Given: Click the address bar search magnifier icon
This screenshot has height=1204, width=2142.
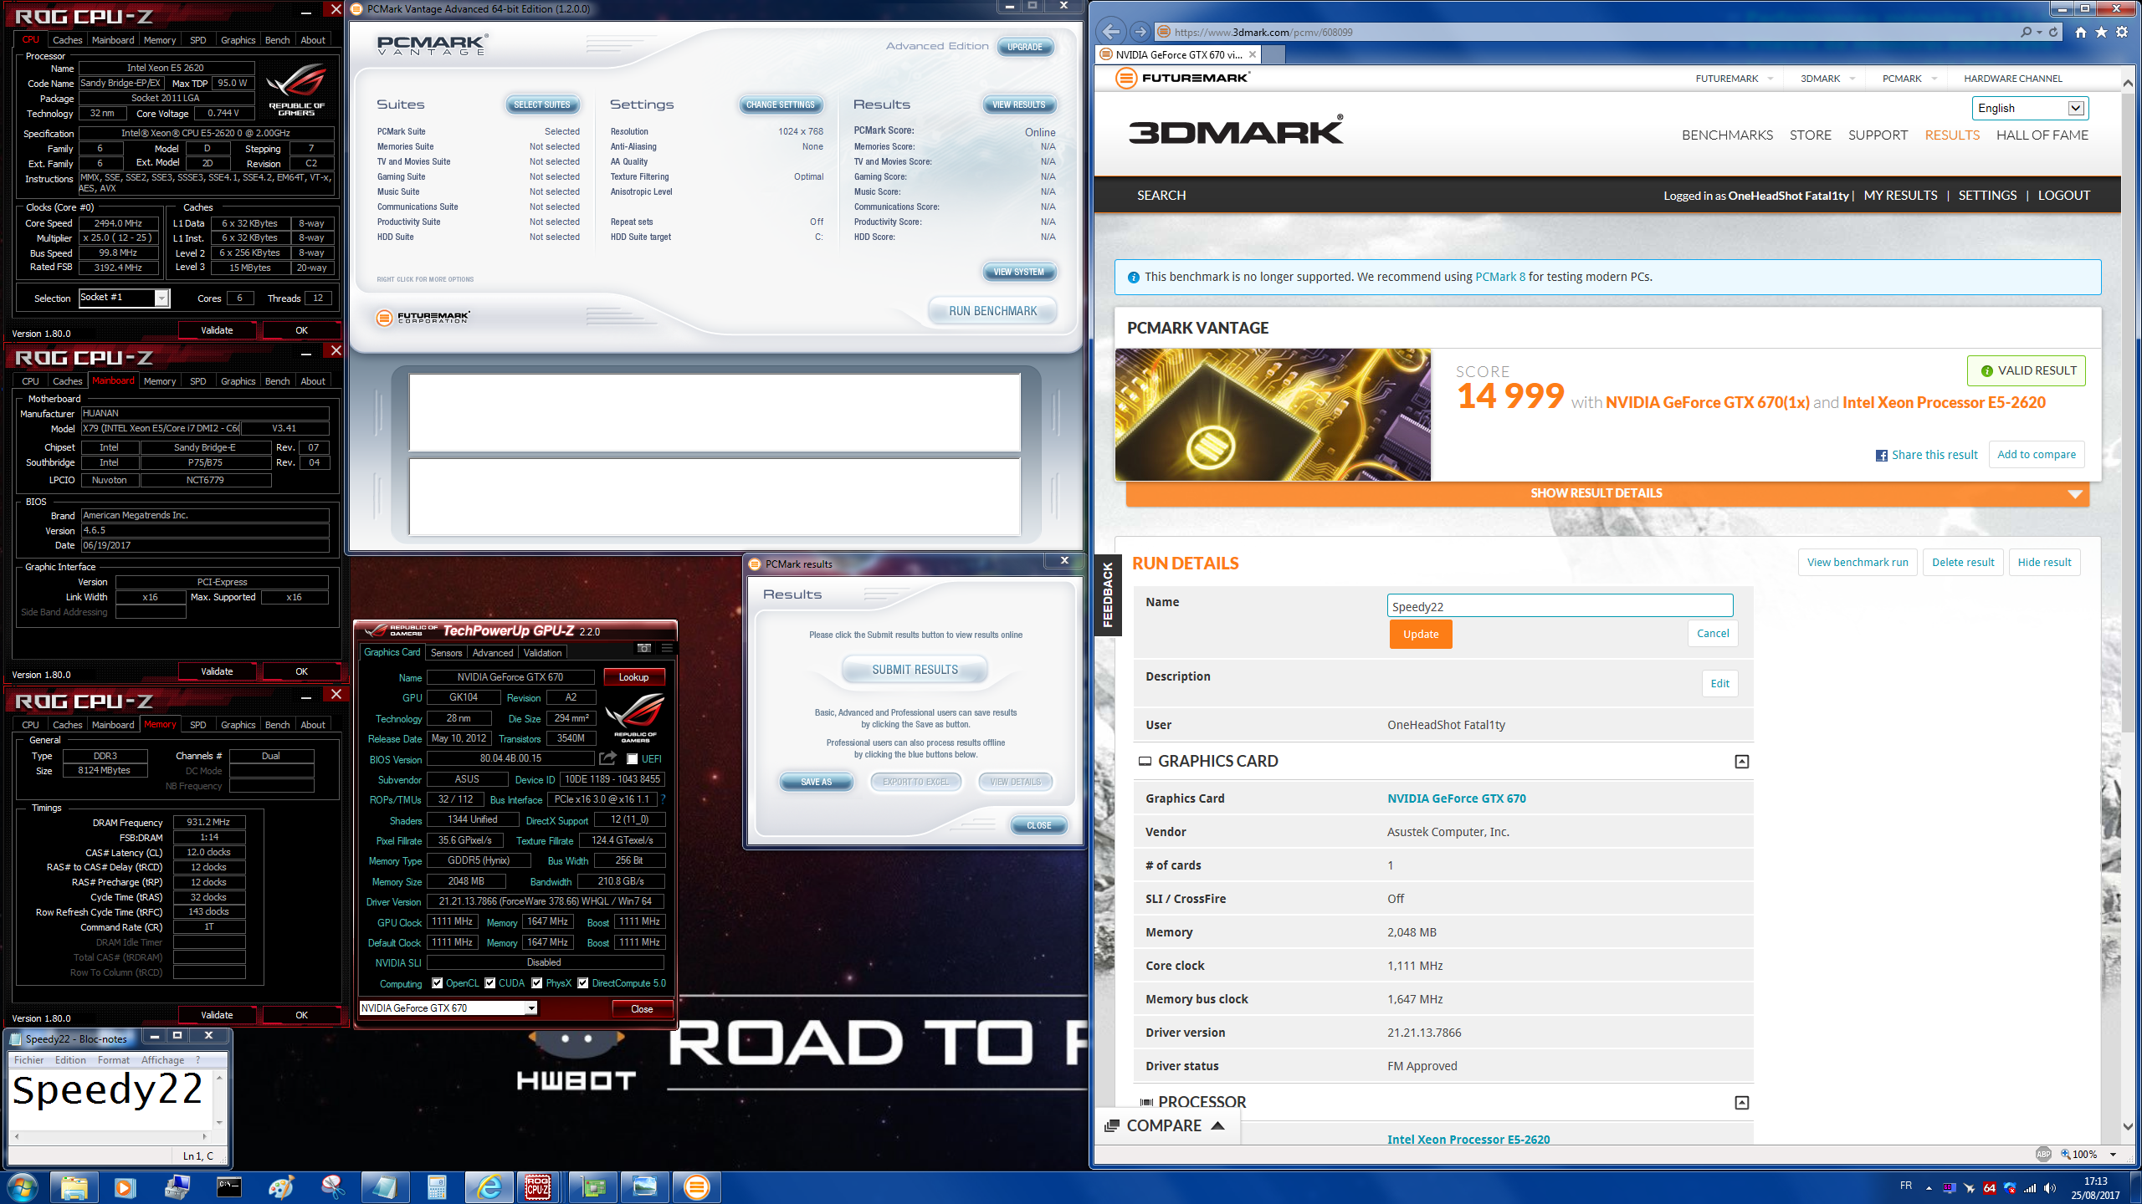Looking at the screenshot, I should tap(2026, 32).
